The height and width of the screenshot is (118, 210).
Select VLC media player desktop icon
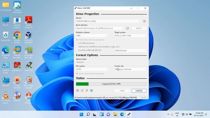click(x=6, y=98)
